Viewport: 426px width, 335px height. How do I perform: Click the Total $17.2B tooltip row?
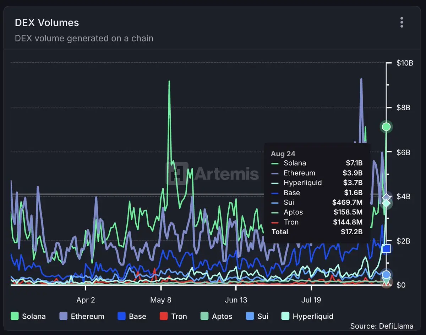click(317, 232)
